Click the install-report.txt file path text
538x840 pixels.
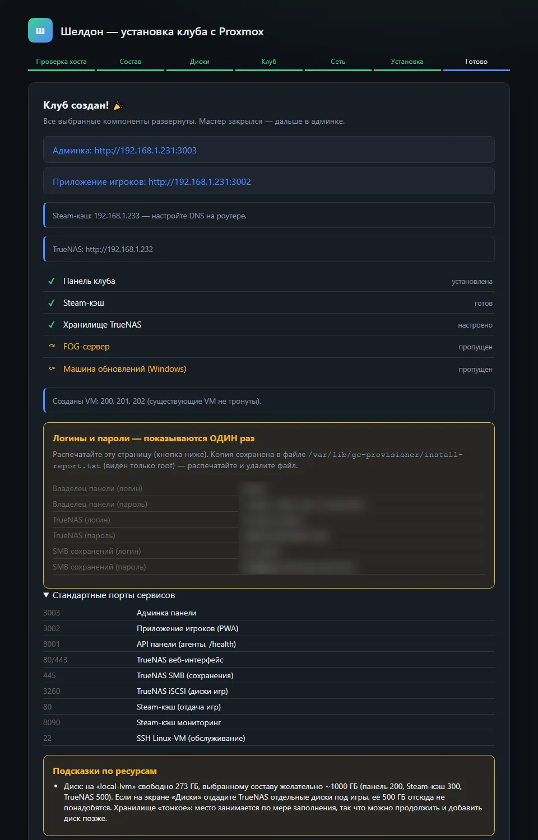[258, 460]
